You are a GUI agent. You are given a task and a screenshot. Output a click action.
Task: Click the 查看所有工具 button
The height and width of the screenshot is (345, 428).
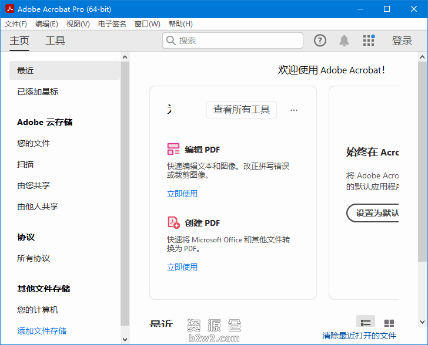pyautogui.click(x=242, y=110)
